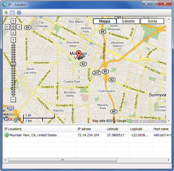Click the globe icon in Mountain View row
Screen dimensions: 174x171
pos(6,135)
